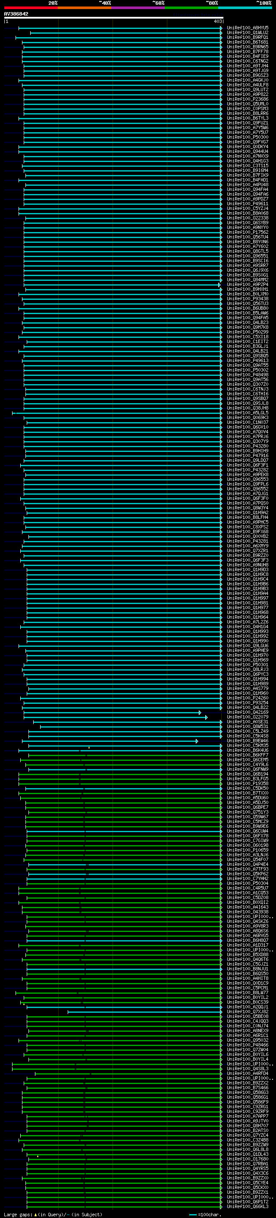Click hit label UniRef100_B4FIE9
The height and width of the screenshot is (1218, 276).
coord(248,56)
